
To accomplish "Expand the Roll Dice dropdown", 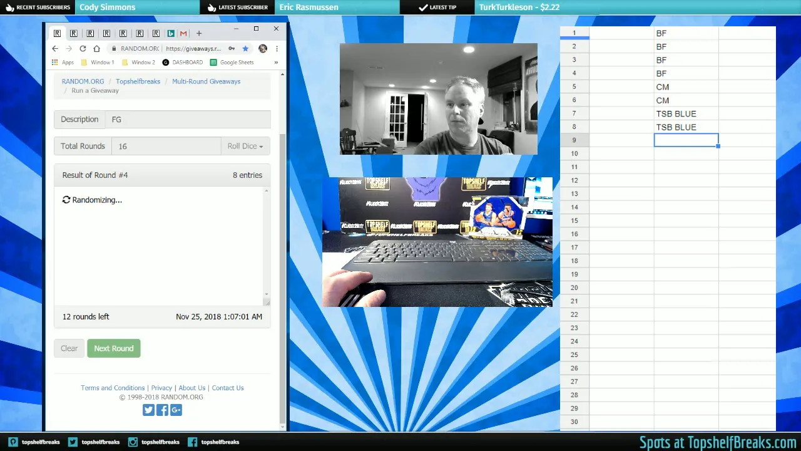I will (245, 146).
